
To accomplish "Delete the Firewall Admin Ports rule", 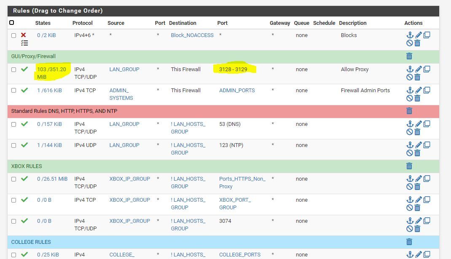I will [417, 98].
